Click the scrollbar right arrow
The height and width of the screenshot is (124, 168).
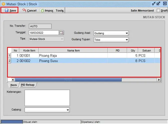click(x=159, y=80)
